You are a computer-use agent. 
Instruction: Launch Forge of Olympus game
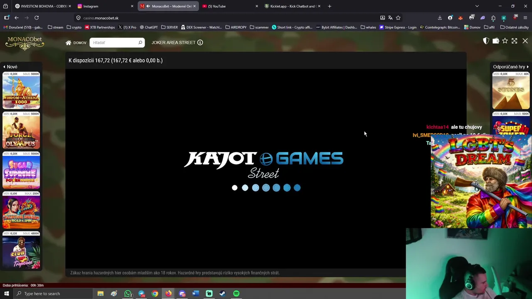click(x=21, y=130)
